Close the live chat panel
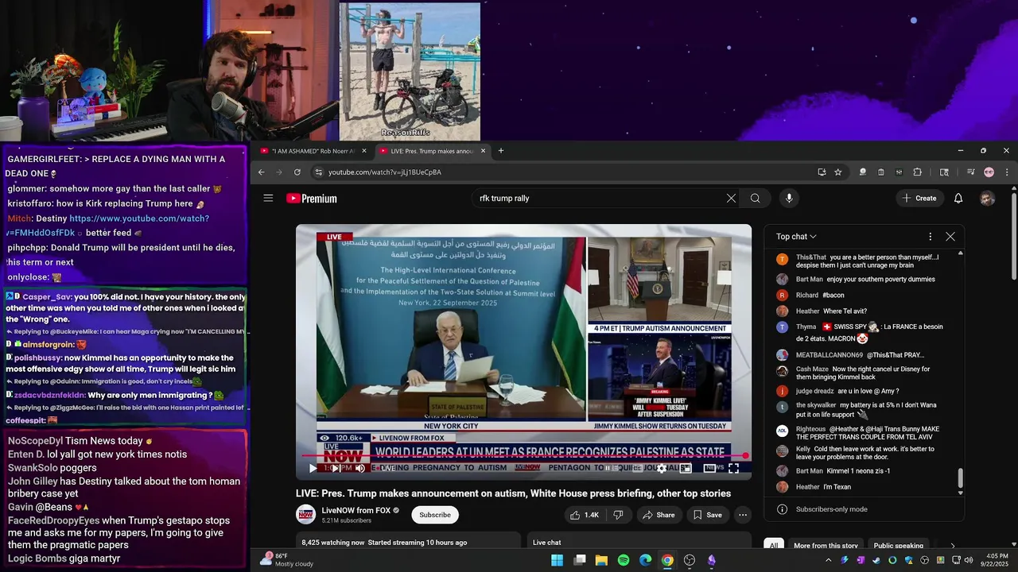Screen dimensions: 1018x572 pyautogui.click(x=950, y=237)
